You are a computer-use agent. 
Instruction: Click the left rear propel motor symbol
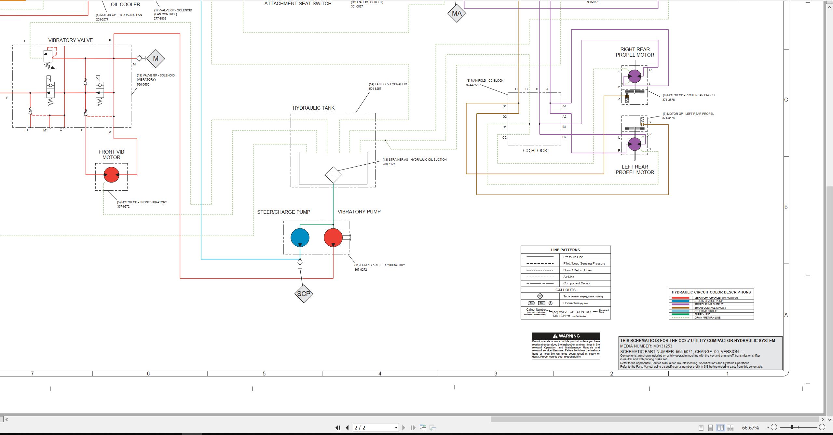coord(635,144)
